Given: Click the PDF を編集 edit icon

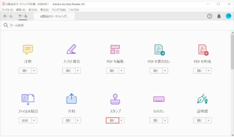Looking at the screenshot, I should pos(115,50).
